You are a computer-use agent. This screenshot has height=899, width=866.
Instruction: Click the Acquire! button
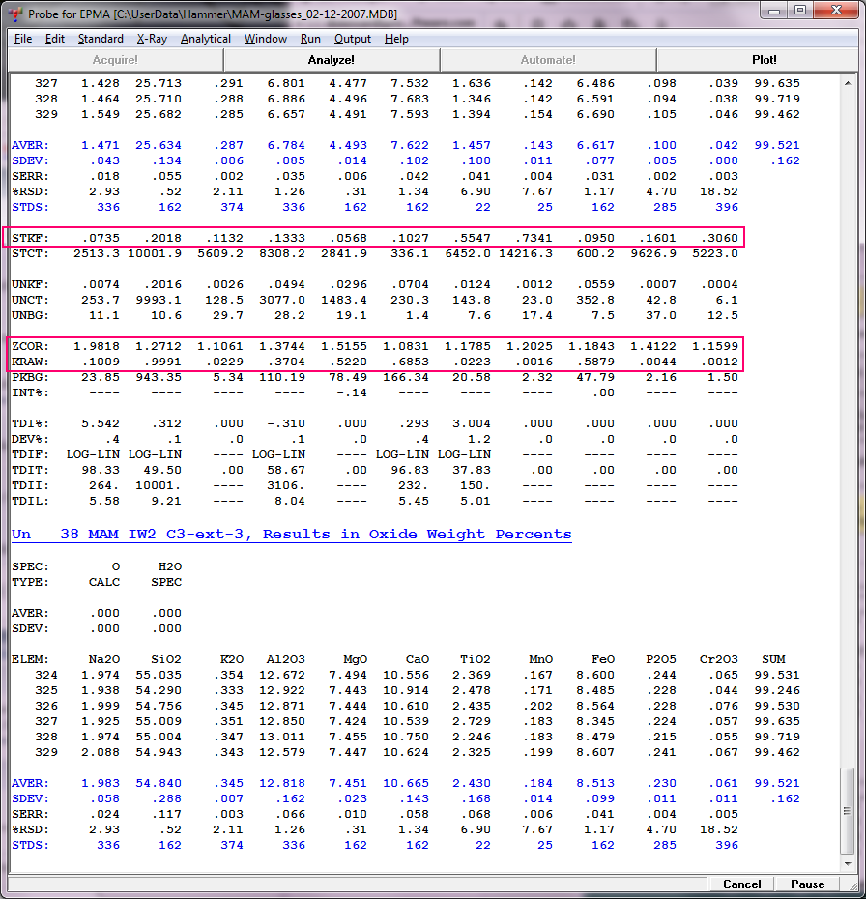[115, 60]
